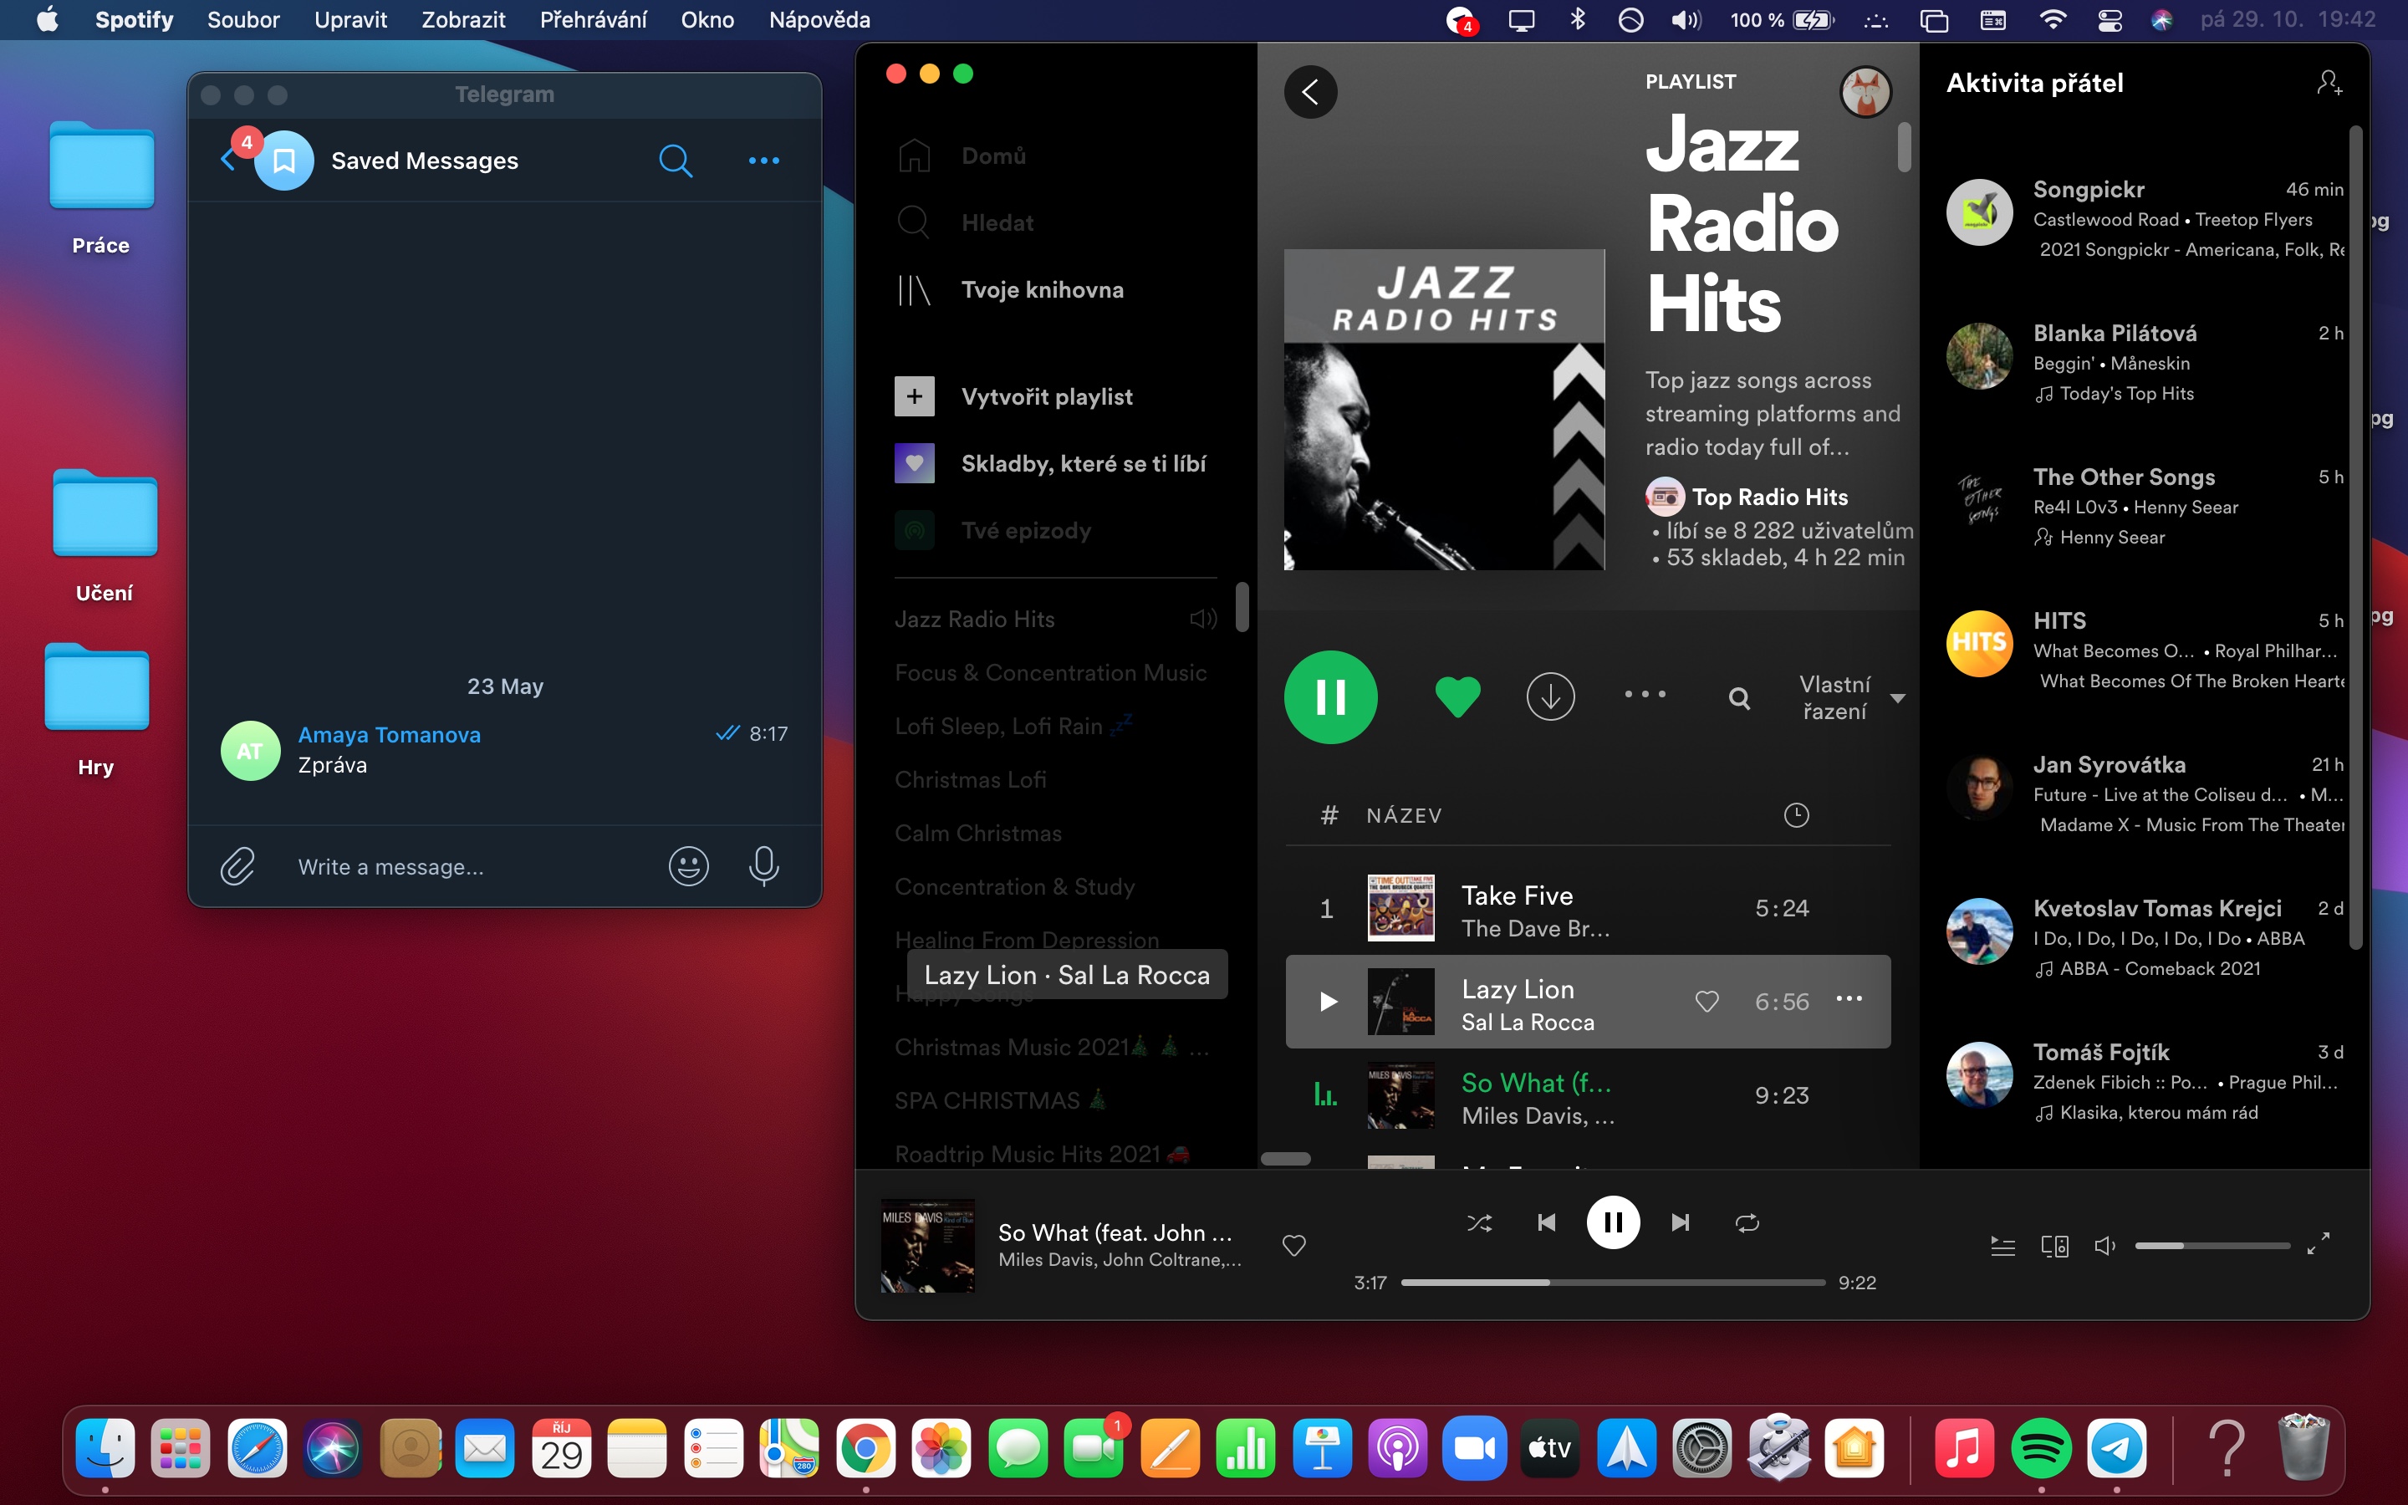
Task: Open the playback queue icon
Action: (x=2002, y=1245)
